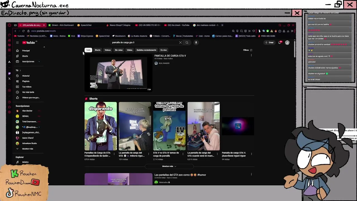Switch to the dread YouTube tab
357x201 pixels.
(177, 25)
